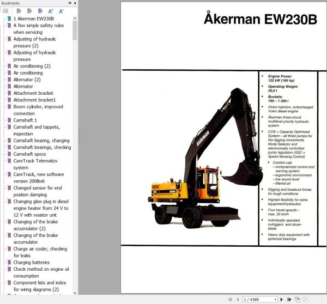Click the expand current bookmark icon
This screenshot has width=327, height=304.
(x=19, y=11)
